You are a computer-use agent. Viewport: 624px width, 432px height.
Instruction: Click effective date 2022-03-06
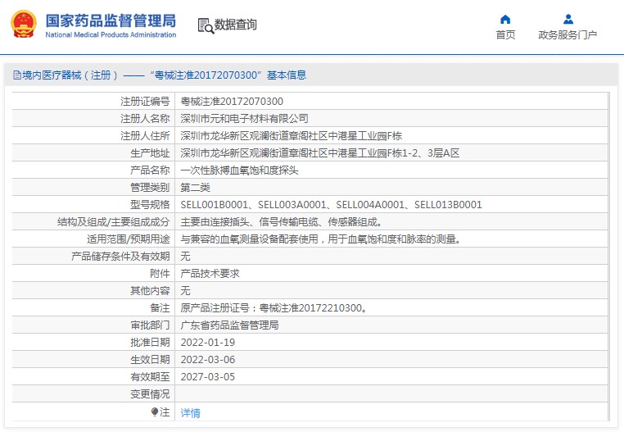click(208, 360)
